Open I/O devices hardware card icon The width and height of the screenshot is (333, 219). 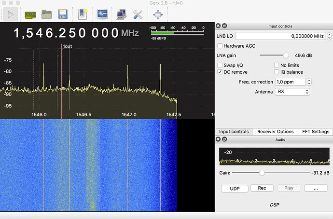click(30, 15)
